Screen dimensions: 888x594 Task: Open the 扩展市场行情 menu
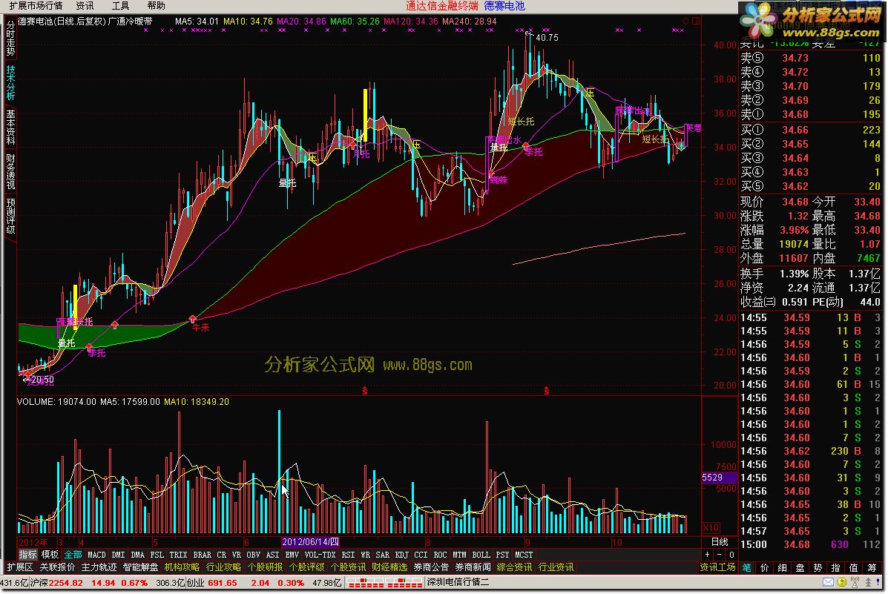click(36, 6)
